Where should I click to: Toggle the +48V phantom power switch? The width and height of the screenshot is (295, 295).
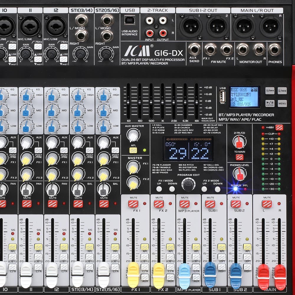279,127
